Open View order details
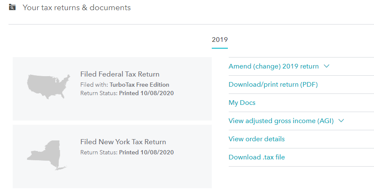 pyautogui.click(x=256, y=139)
